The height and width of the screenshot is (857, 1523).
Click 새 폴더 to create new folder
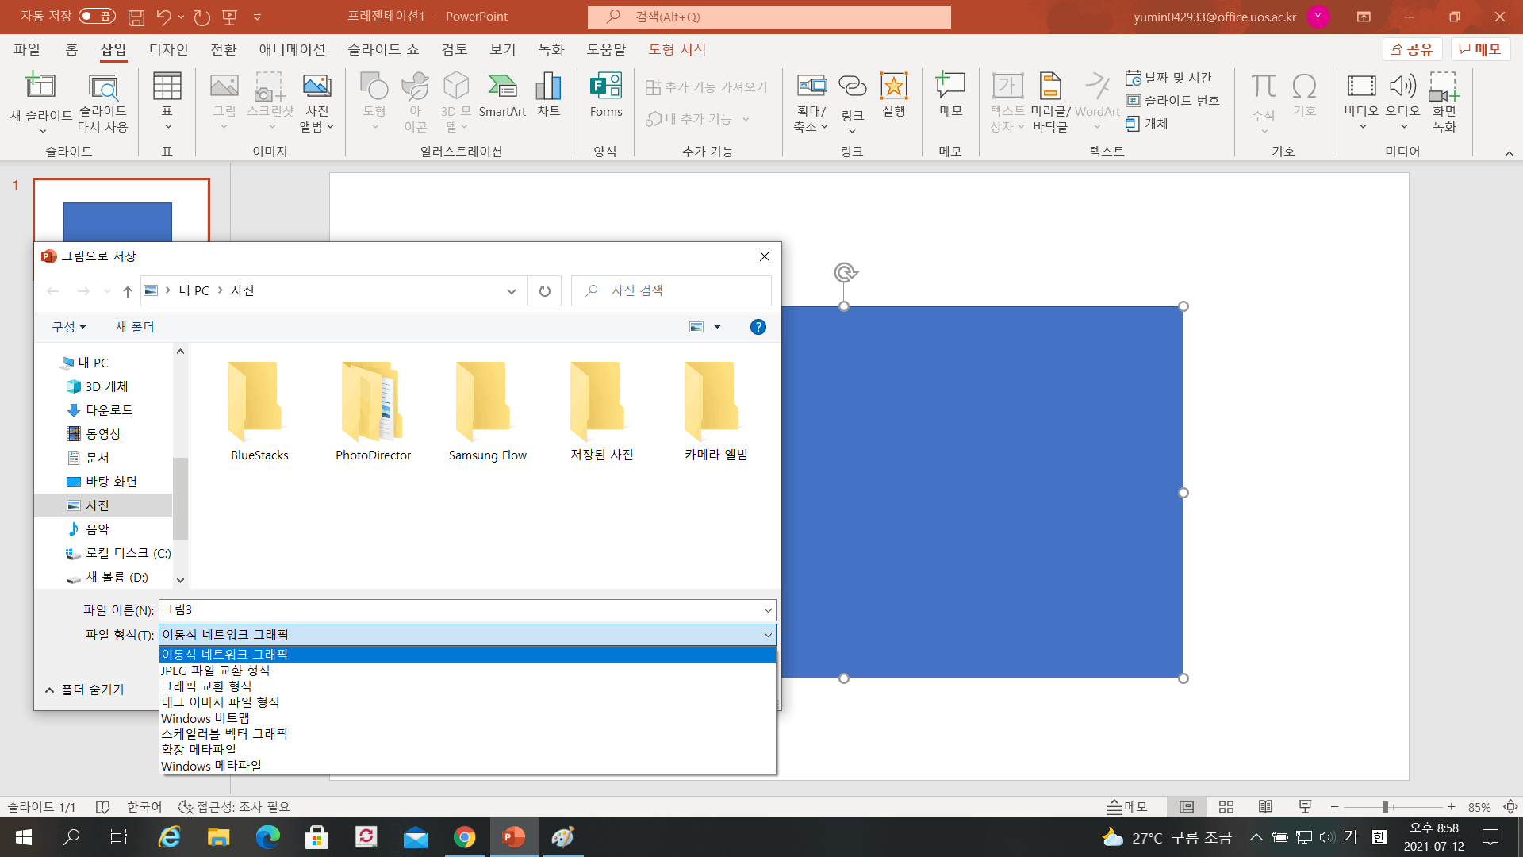click(x=135, y=327)
